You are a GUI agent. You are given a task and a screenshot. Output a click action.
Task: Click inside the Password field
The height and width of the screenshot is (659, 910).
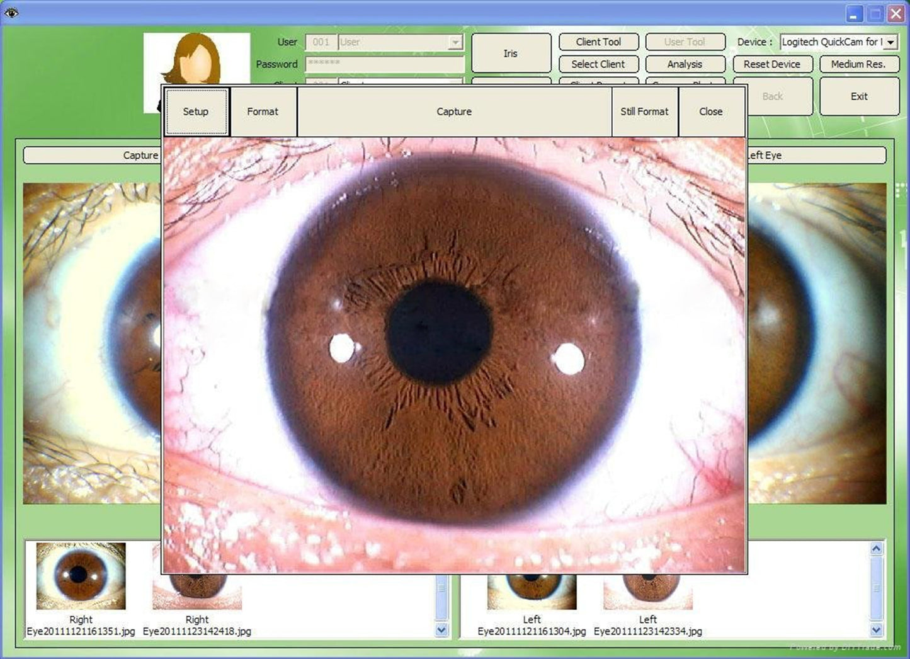[x=384, y=64]
